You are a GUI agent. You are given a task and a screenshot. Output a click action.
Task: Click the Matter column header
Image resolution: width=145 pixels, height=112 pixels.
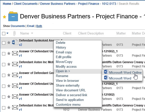pos(121,33)
